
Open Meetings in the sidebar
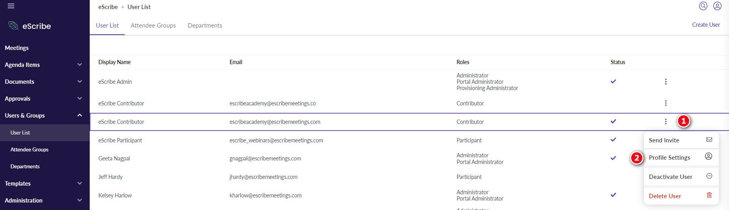[17, 48]
